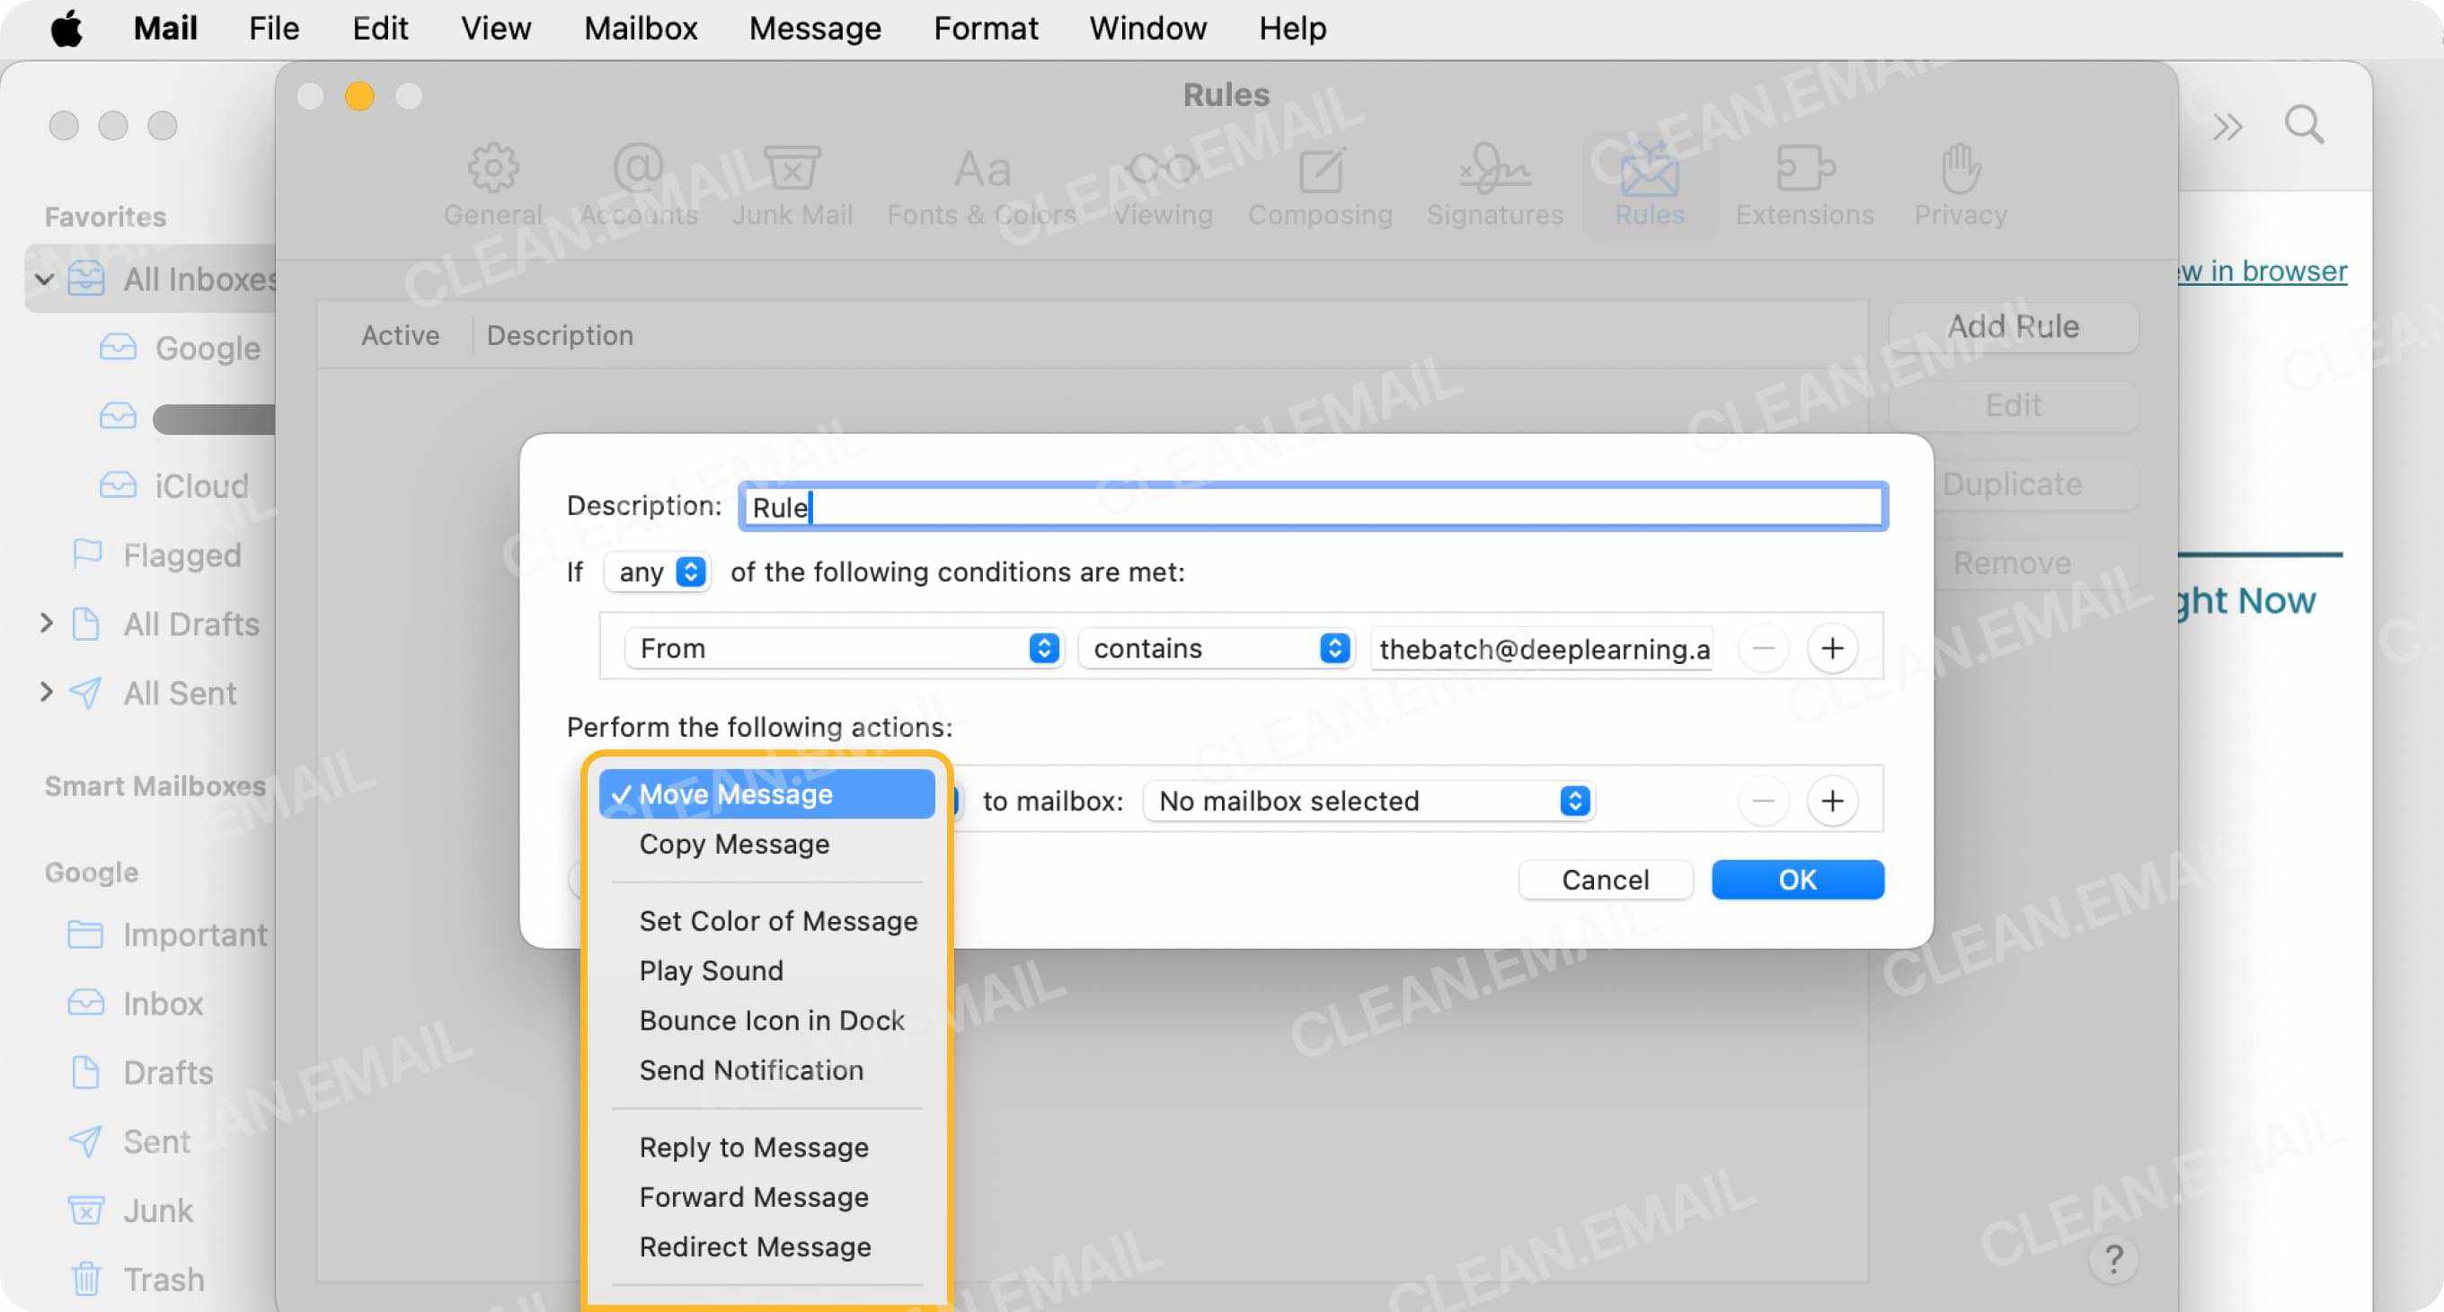This screenshot has width=2444, height=1312.
Task: Open the Mailbox menu
Action: (x=641, y=29)
